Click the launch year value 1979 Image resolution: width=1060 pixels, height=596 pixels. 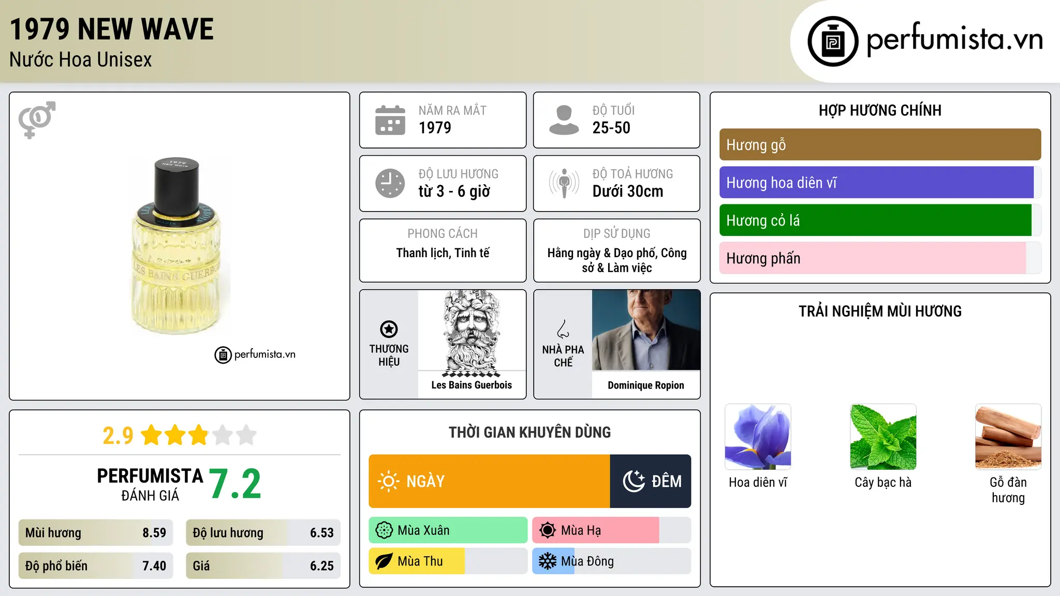(435, 128)
